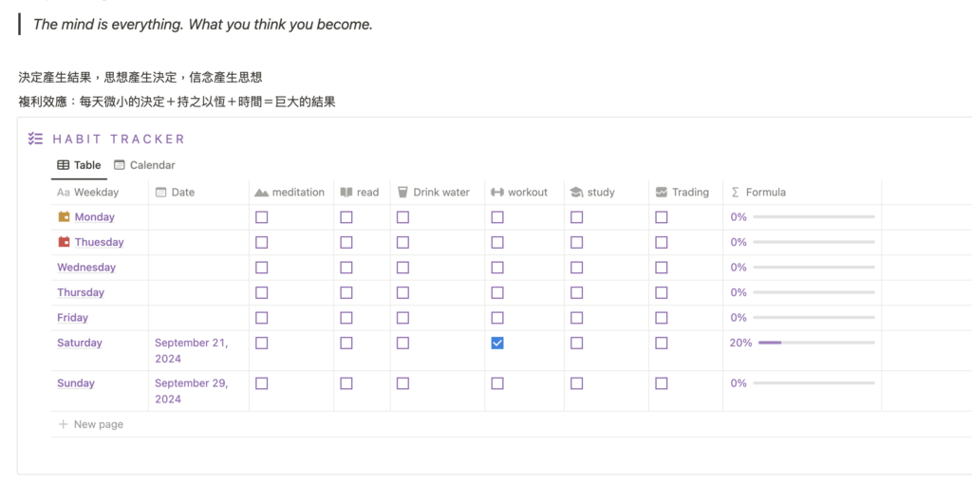Check Monday's meditation checkbox

point(262,217)
